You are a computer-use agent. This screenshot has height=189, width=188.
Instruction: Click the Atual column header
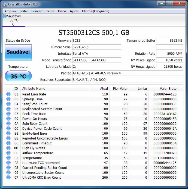click(99, 88)
